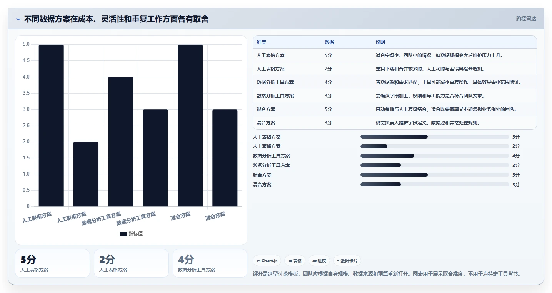Viewport: 552px width, 293px height.
Task: Click the 2.5 value on the chart axis
Action: [26, 126]
